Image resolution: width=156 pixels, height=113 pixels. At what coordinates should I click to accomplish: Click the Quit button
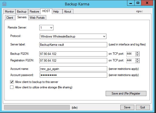tap(143, 107)
